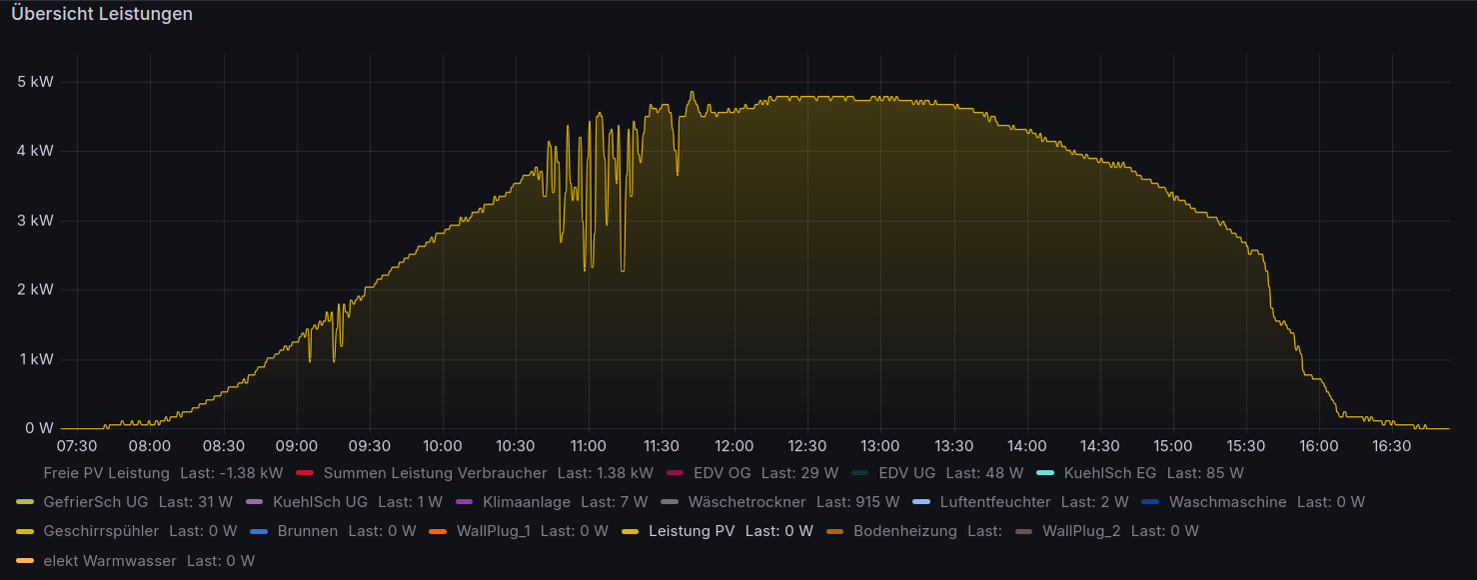Image resolution: width=1477 pixels, height=580 pixels.
Task: Toggle elekt Warmwasser series label
Action: pos(110,561)
